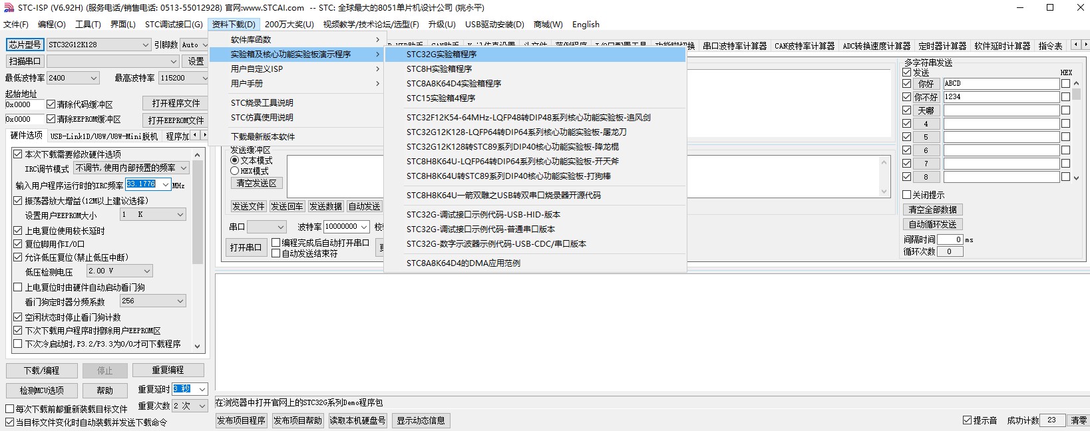The height and width of the screenshot is (431, 1090).
Task: Click the 重复编程 button
Action: 168,370
